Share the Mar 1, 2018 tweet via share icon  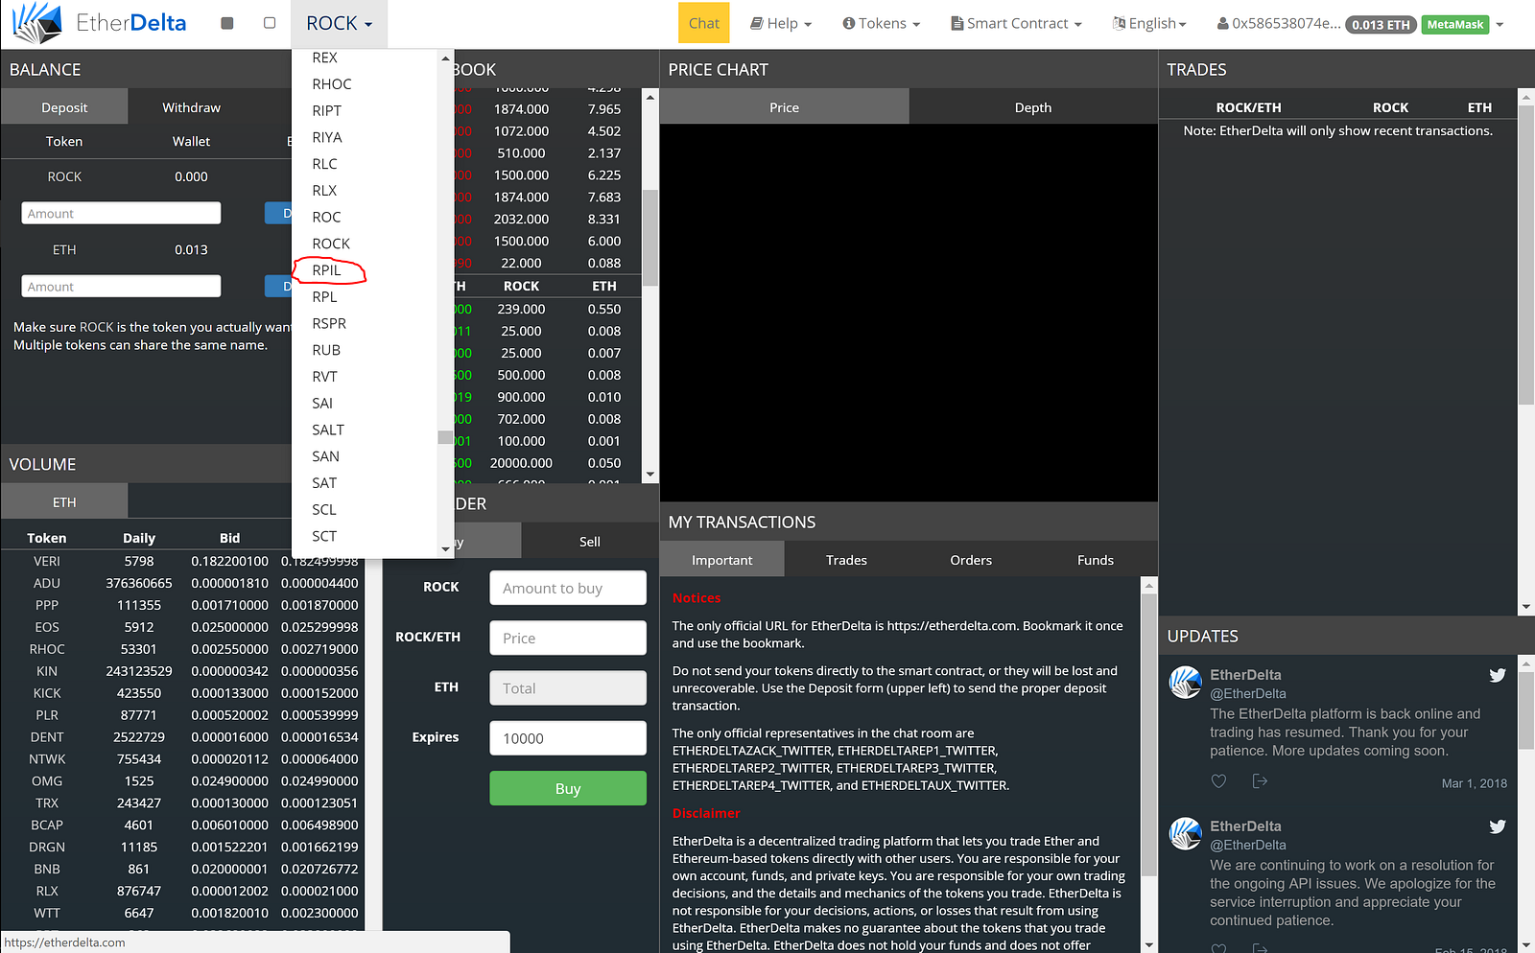click(1261, 781)
